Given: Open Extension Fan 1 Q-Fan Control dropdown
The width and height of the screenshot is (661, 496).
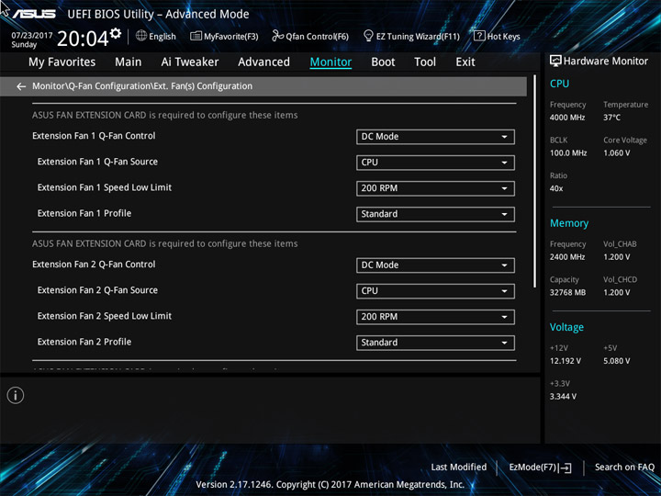Looking at the screenshot, I should click(435, 137).
